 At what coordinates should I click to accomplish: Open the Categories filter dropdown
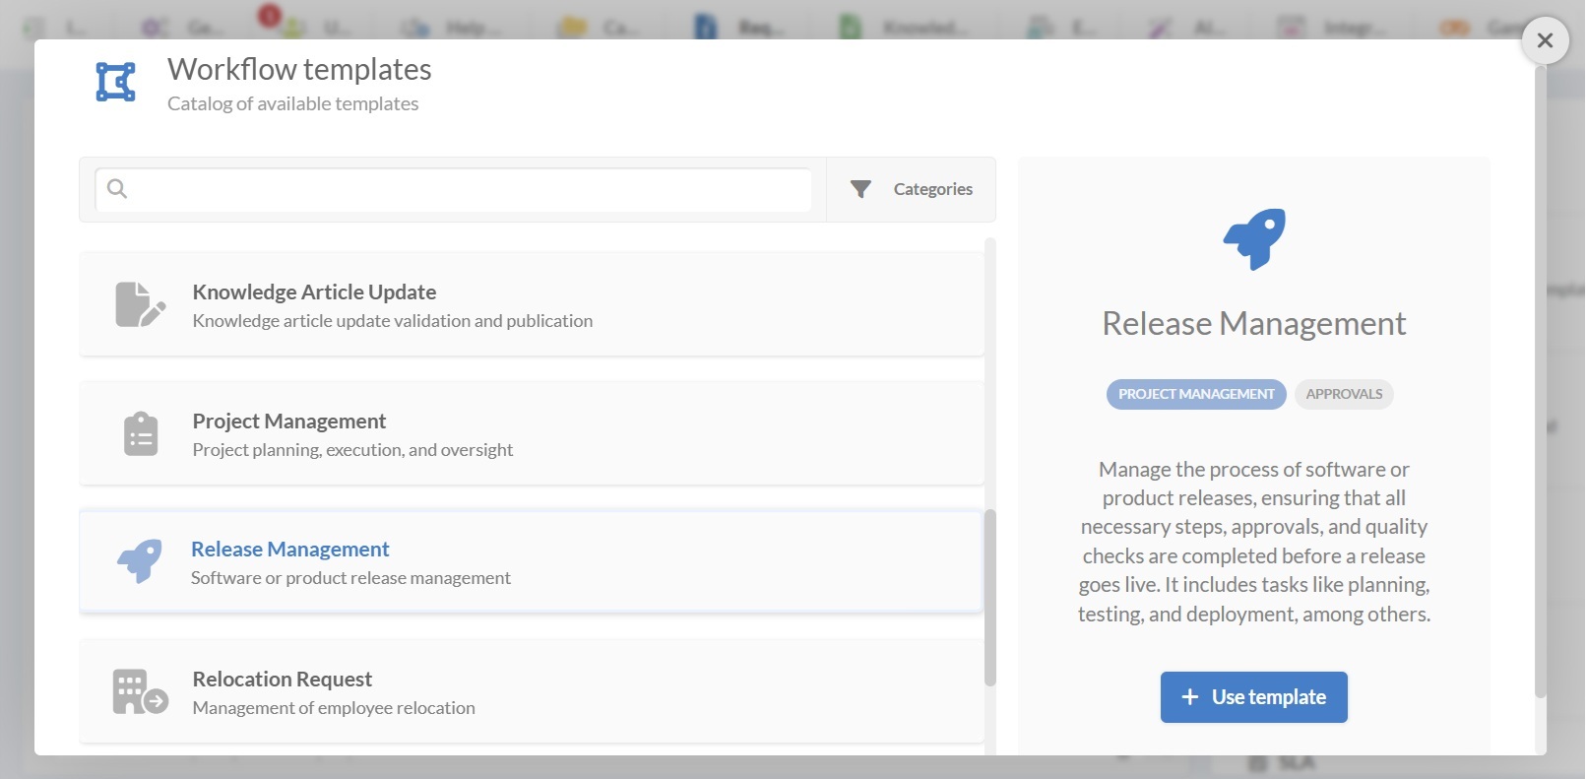click(x=911, y=189)
